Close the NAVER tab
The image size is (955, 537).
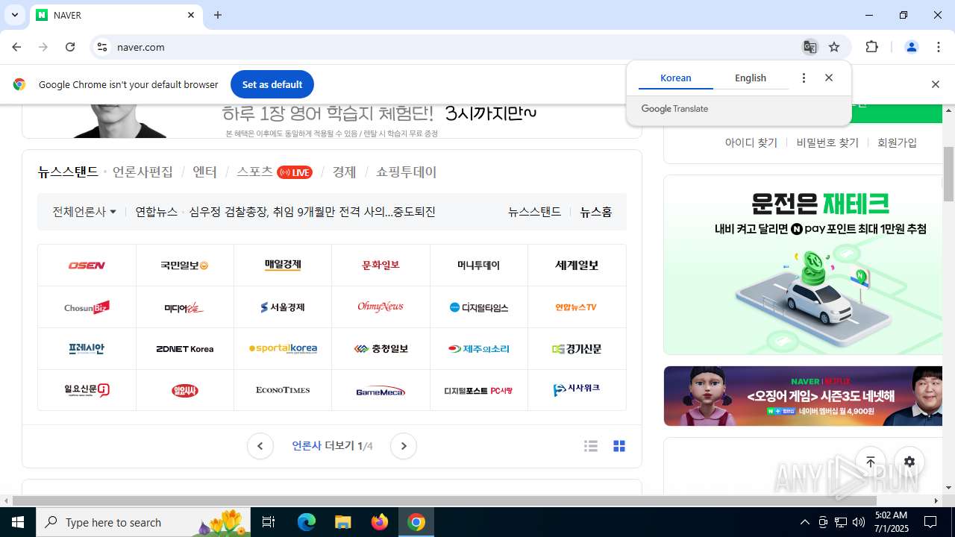pyautogui.click(x=191, y=15)
